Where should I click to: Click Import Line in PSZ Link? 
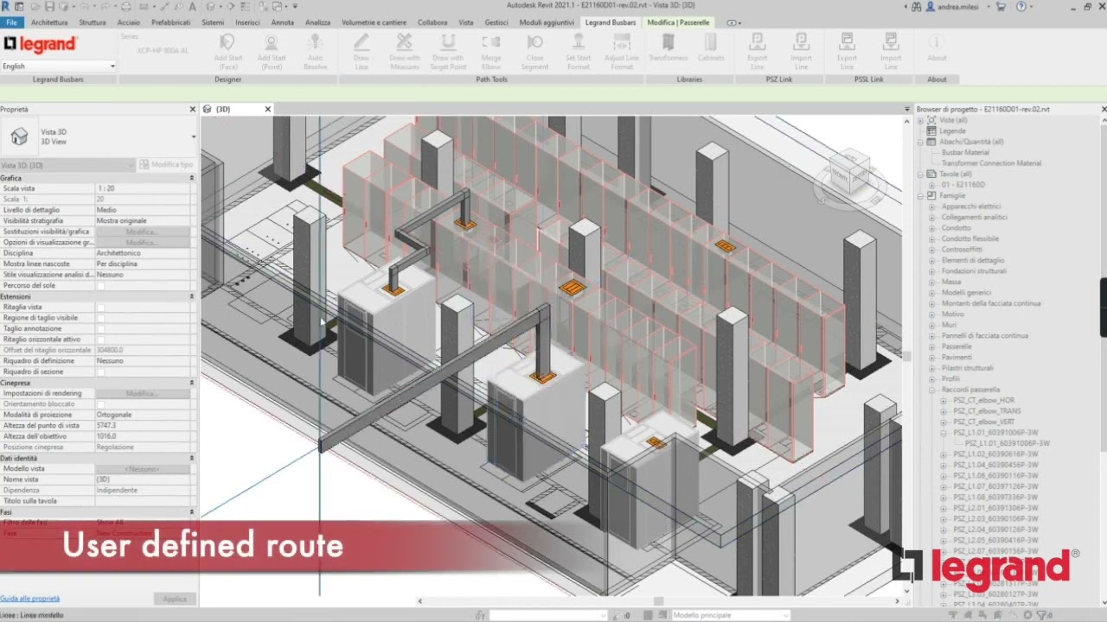(x=802, y=51)
